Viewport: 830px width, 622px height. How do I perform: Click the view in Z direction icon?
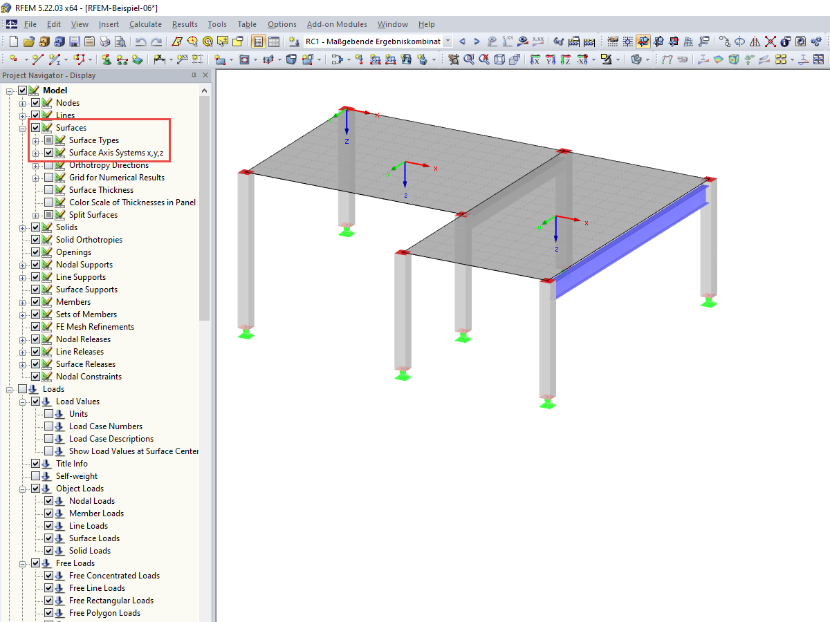tap(566, 60)
